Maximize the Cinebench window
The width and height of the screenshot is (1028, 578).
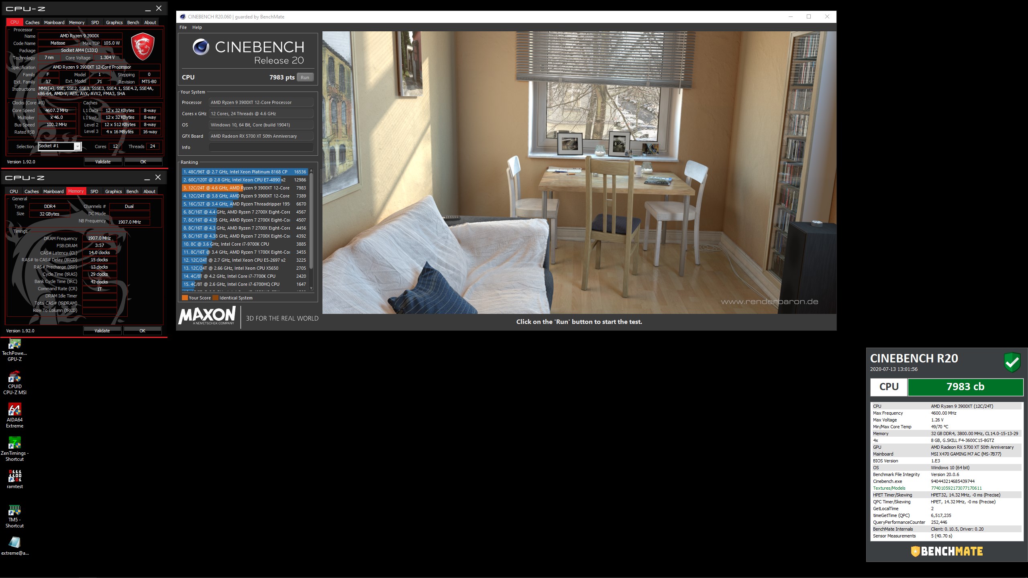click(809, 16)
